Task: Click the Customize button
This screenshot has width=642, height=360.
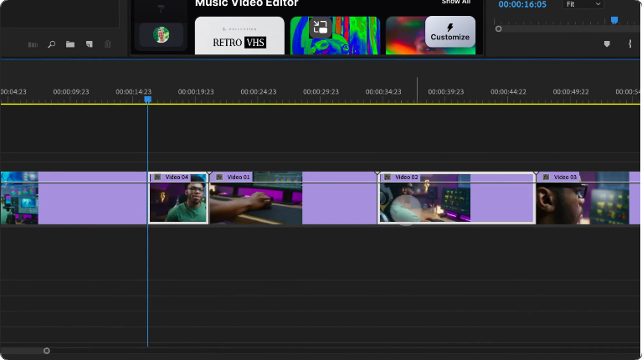Action: click(x=450, y=33)
